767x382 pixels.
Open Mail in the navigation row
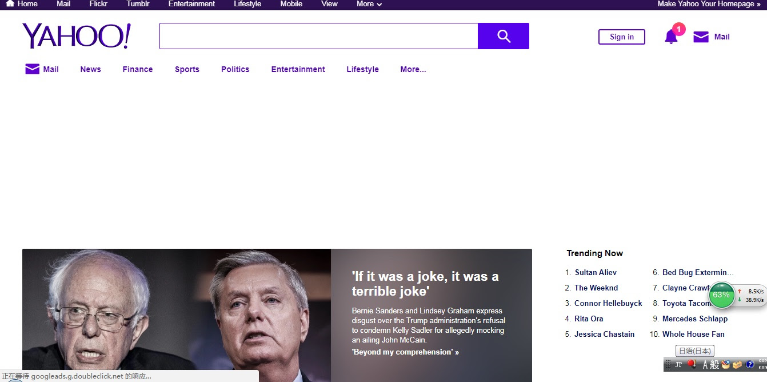[x=51, y=69]
